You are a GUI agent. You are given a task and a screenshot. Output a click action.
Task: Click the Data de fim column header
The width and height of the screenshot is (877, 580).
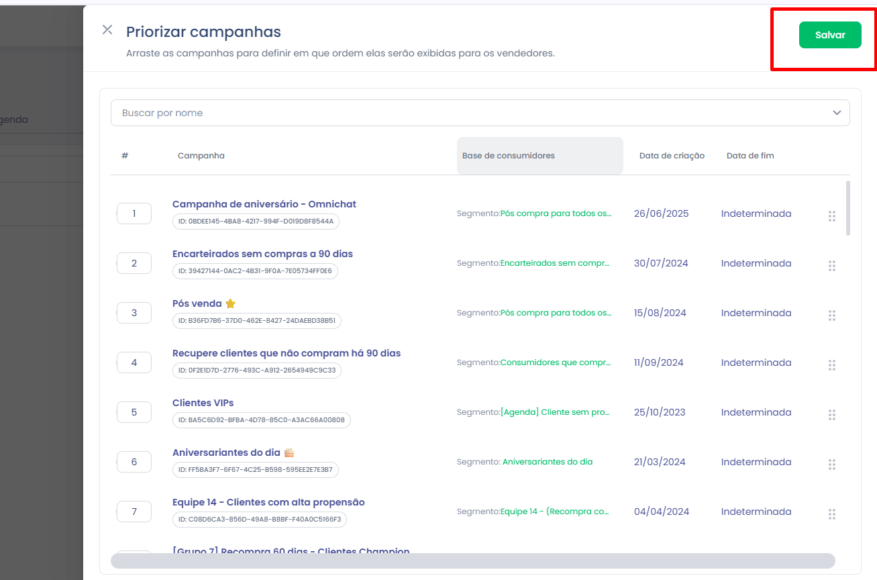[x=750, y=156]
